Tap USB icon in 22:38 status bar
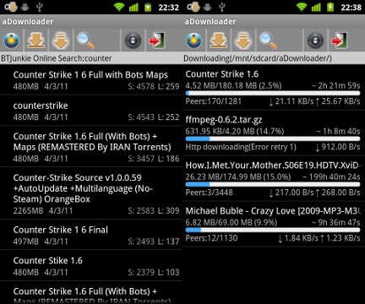365x304 pixels. [x=222, y=7]
